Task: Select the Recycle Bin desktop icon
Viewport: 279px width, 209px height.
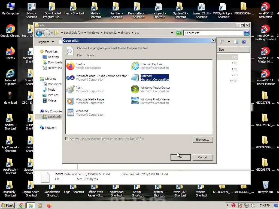Action: click(265, 187)
